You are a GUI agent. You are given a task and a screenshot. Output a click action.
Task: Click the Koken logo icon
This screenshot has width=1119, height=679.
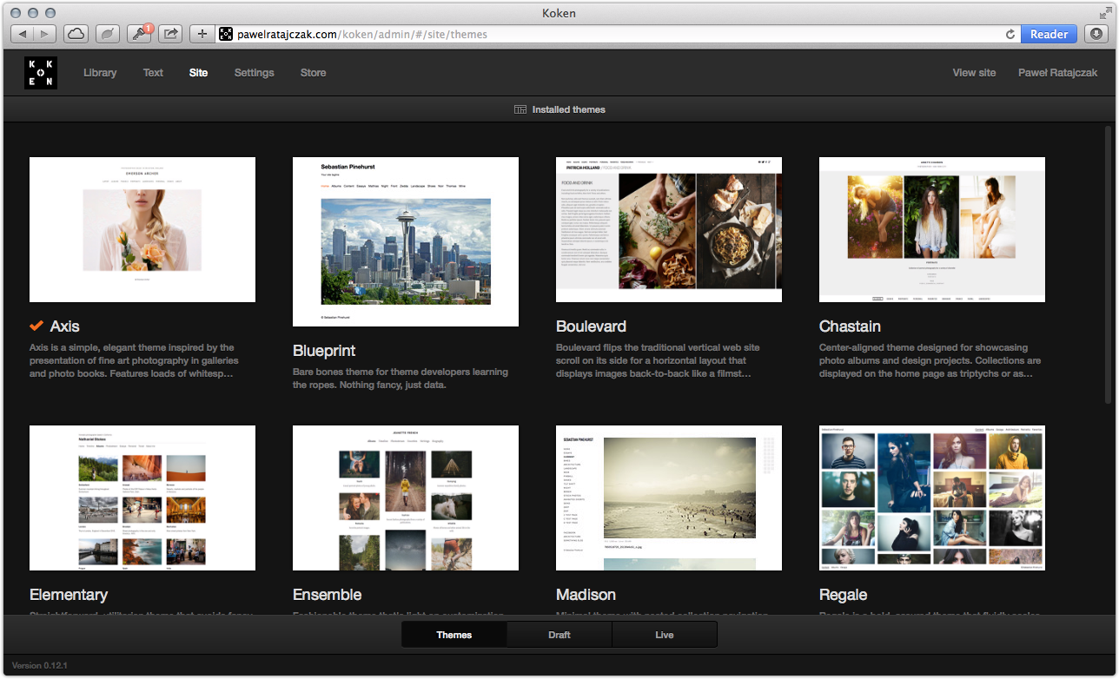click(x=41, y=73)
